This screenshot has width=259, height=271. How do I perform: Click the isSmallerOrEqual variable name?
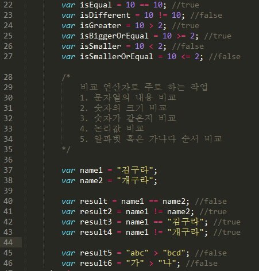(x=117, y=57)
